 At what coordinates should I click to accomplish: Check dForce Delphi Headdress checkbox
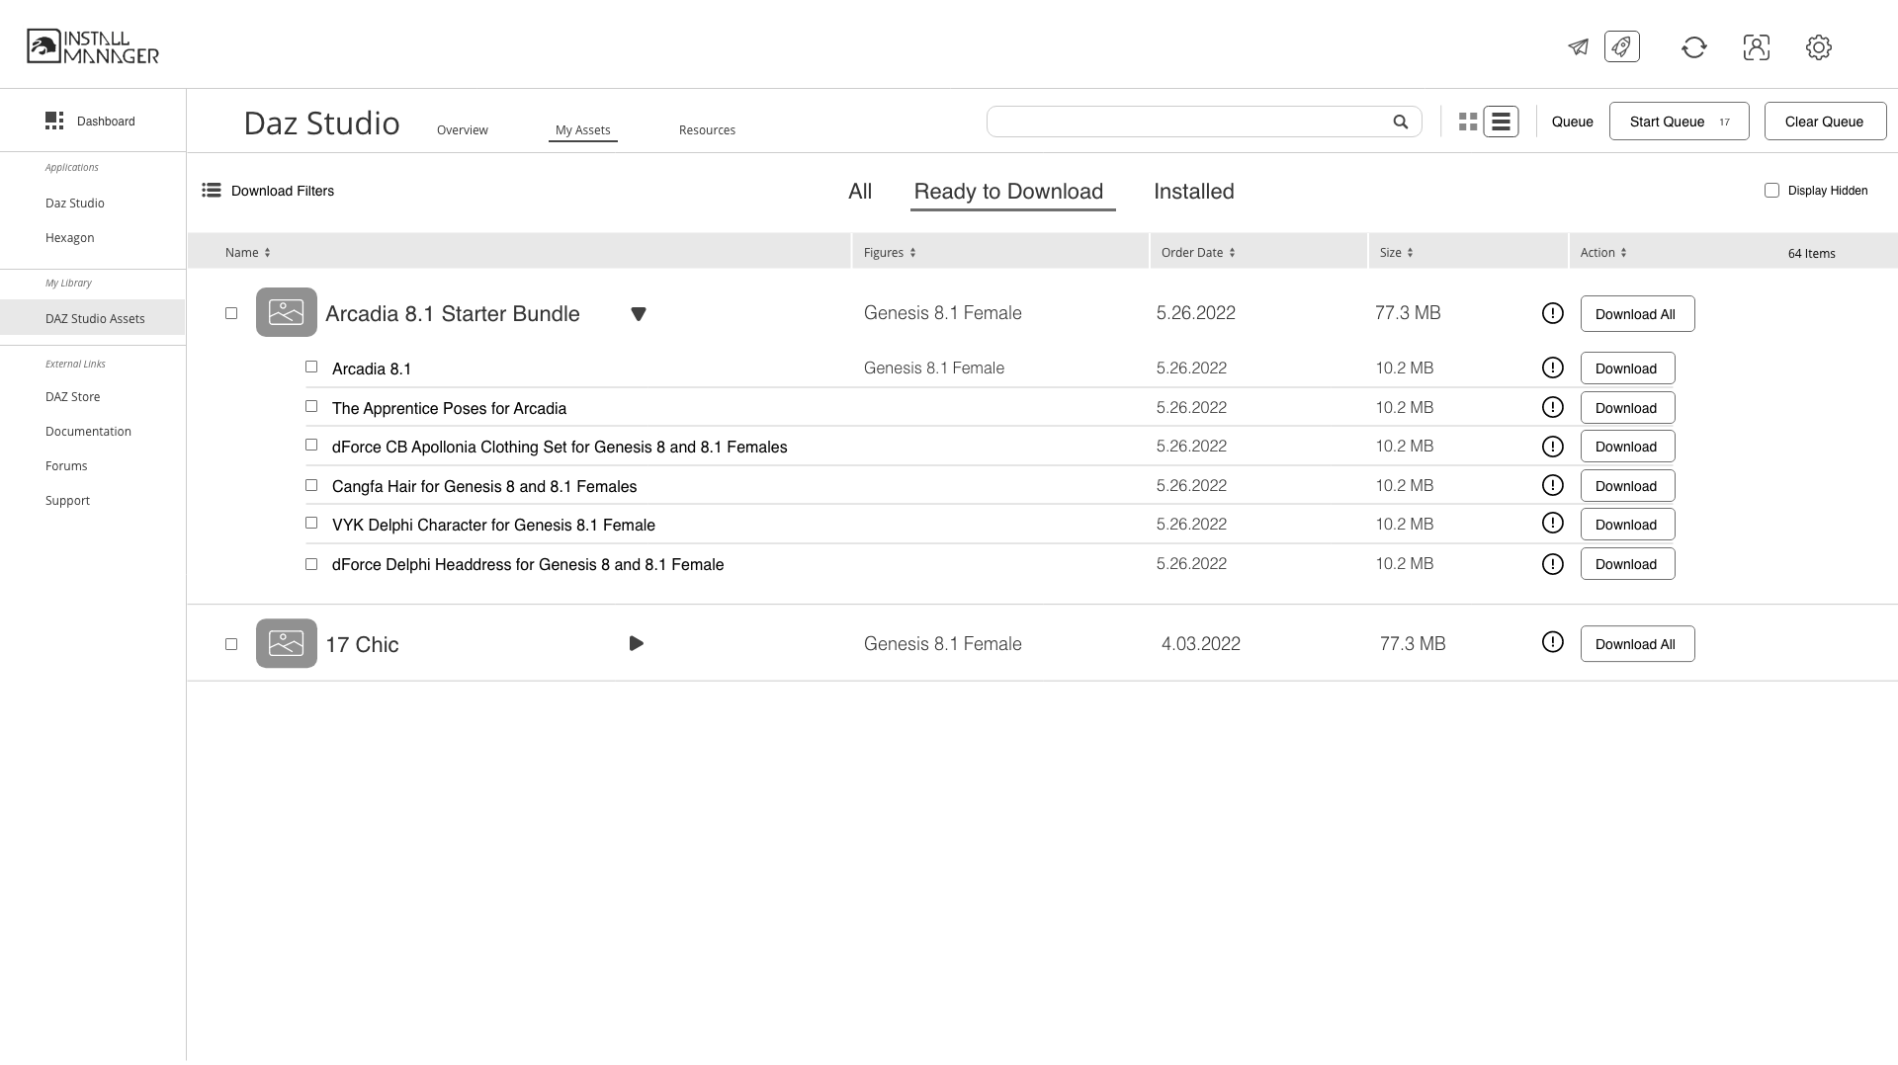click(x=311, y=564)
